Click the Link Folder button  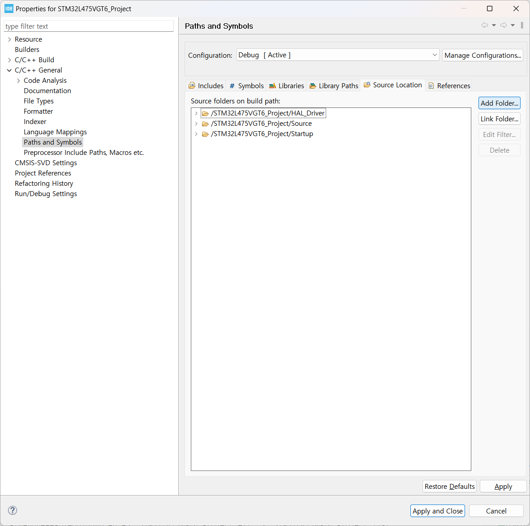point(499,119)
